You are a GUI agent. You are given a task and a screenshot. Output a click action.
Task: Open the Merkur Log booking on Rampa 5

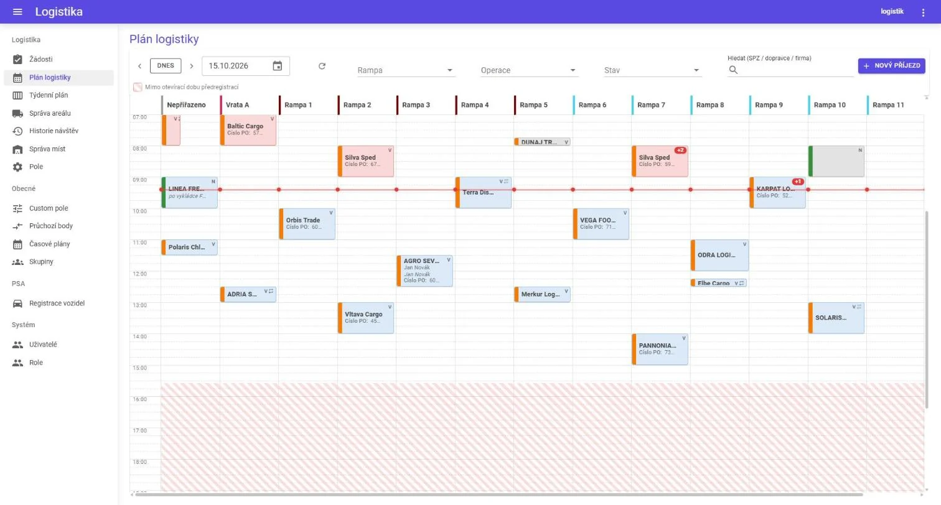542,294
